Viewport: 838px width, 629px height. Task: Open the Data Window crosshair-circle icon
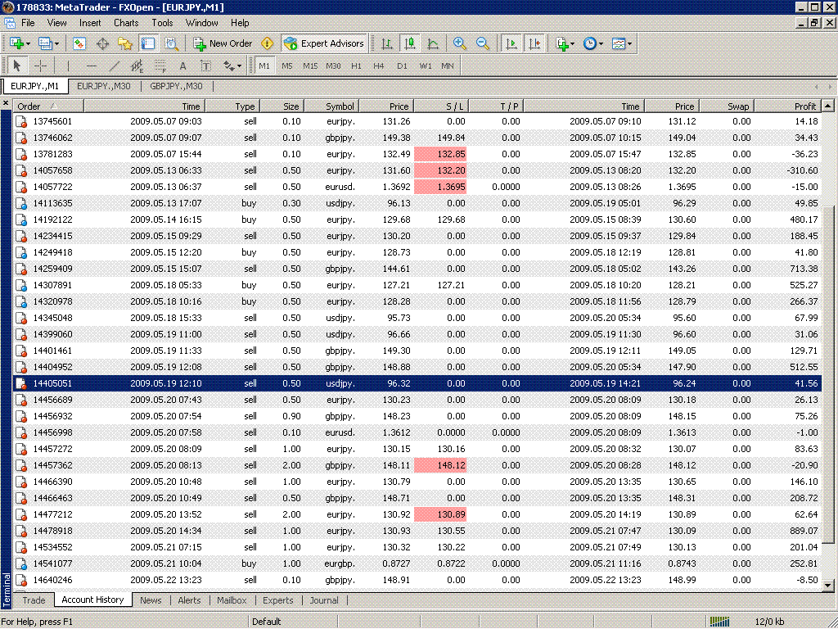point(102,44)
